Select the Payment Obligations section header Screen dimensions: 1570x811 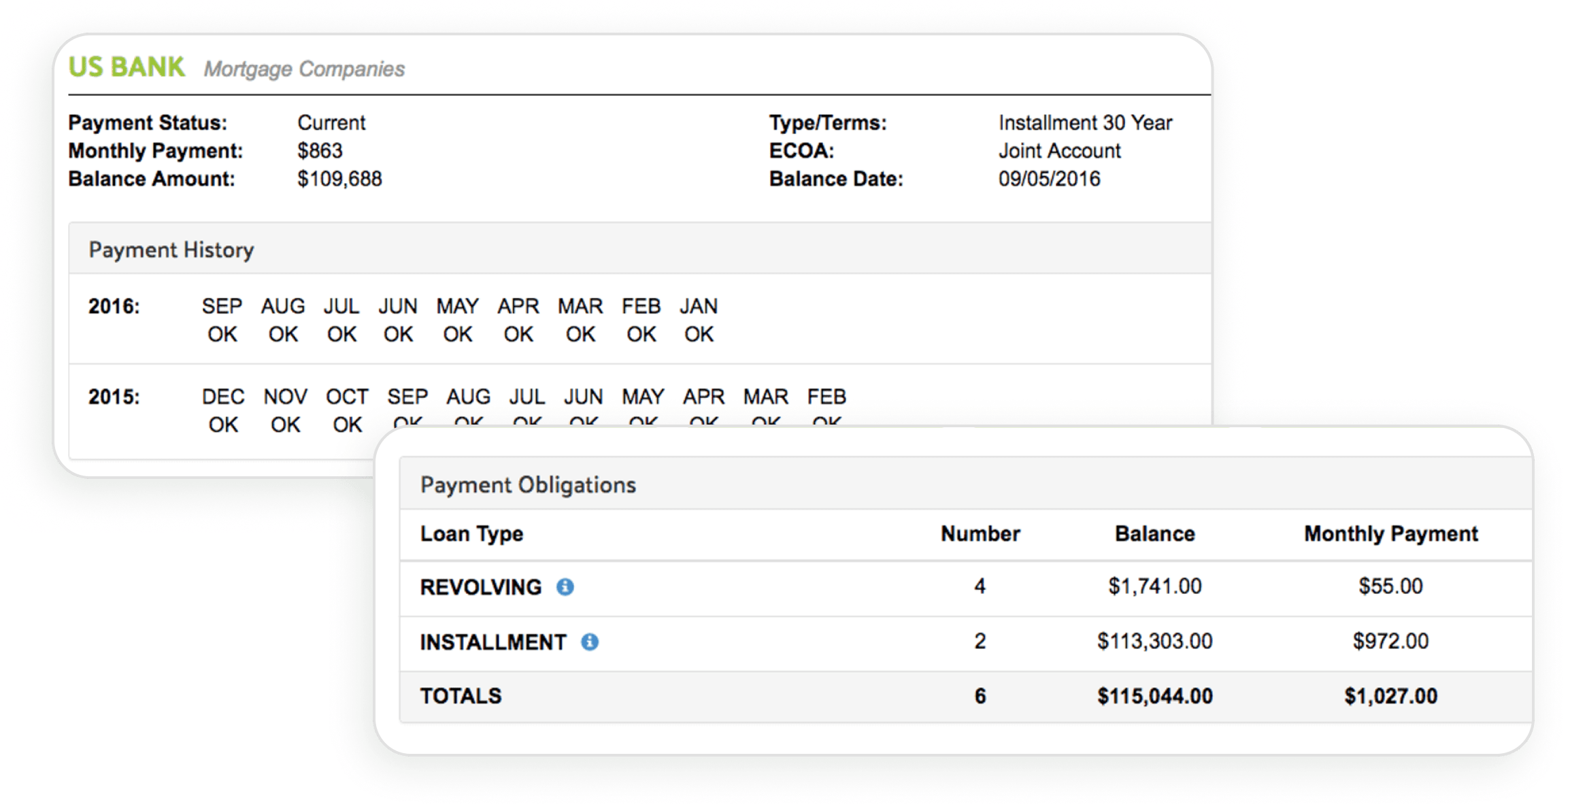pos(528,484)
